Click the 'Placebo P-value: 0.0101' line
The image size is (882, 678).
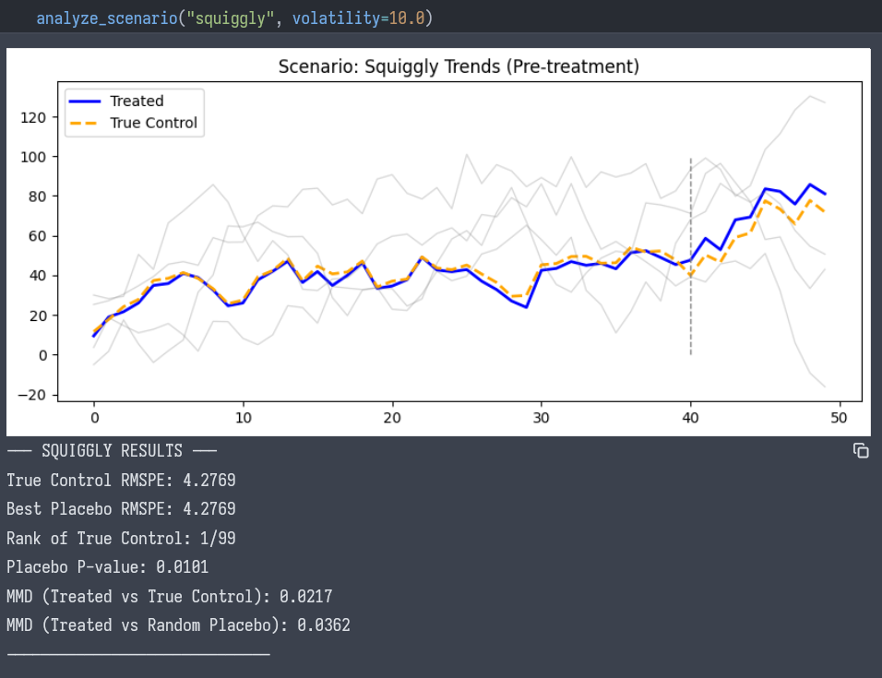tap(108, 567)
